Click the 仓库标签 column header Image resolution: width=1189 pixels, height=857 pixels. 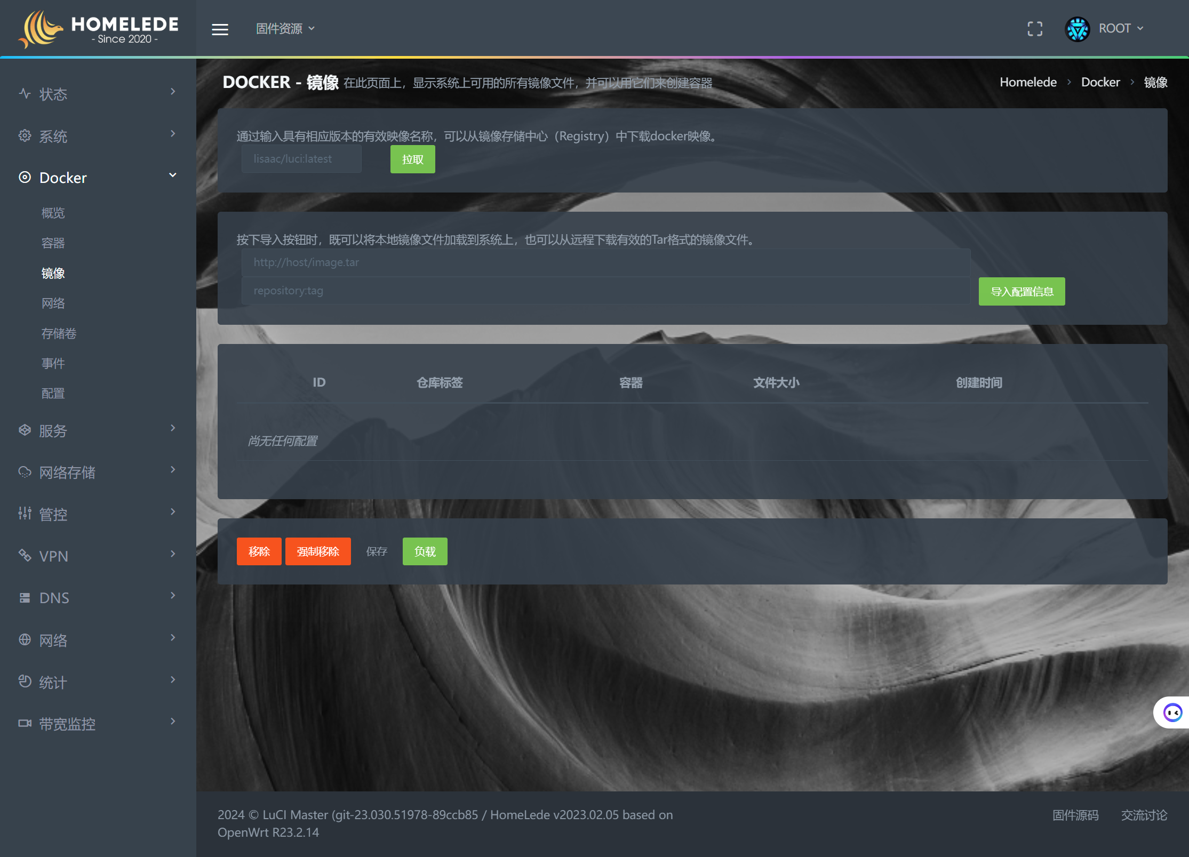[440, 382]
